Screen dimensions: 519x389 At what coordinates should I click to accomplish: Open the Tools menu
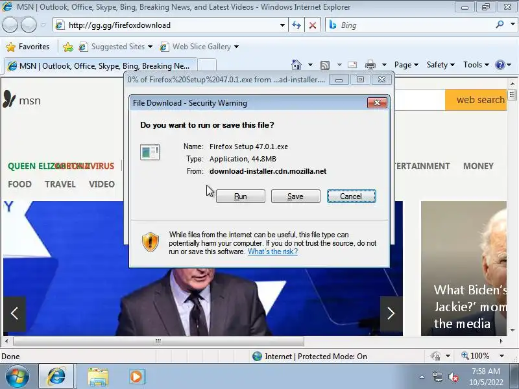pyautogui.click(x=476, y=65)
